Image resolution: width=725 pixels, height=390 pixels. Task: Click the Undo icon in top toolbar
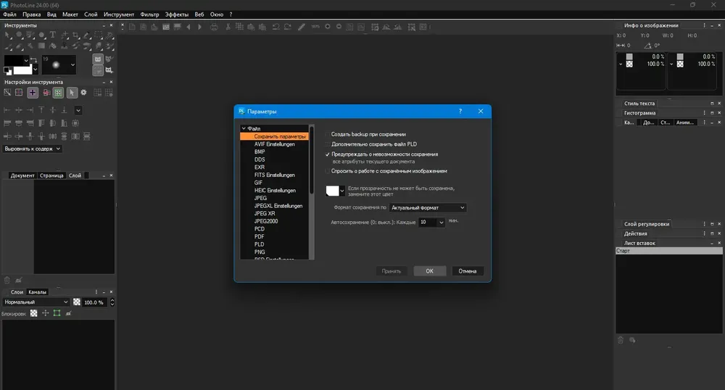(x=276, y=27)
